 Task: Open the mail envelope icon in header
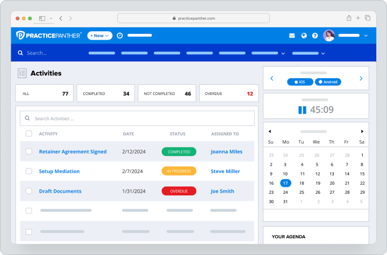pyautogui.click(x=292, y=36)
